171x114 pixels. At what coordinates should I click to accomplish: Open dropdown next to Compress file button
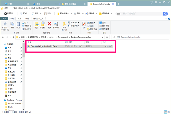[x=112, y=14]
